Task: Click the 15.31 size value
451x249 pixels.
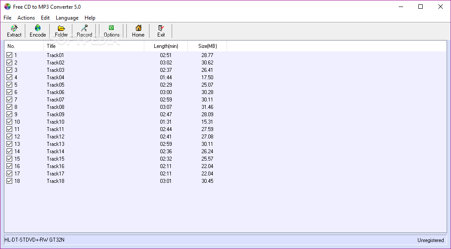Action: click(x=207, y=122)
